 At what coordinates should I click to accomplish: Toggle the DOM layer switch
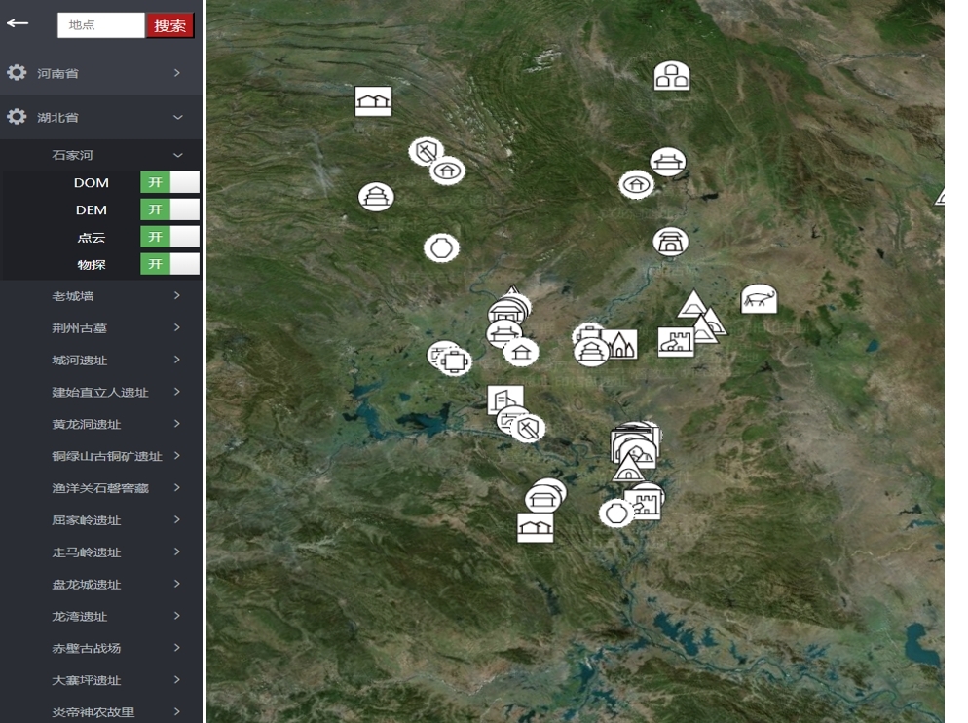[x=169, y=182]
